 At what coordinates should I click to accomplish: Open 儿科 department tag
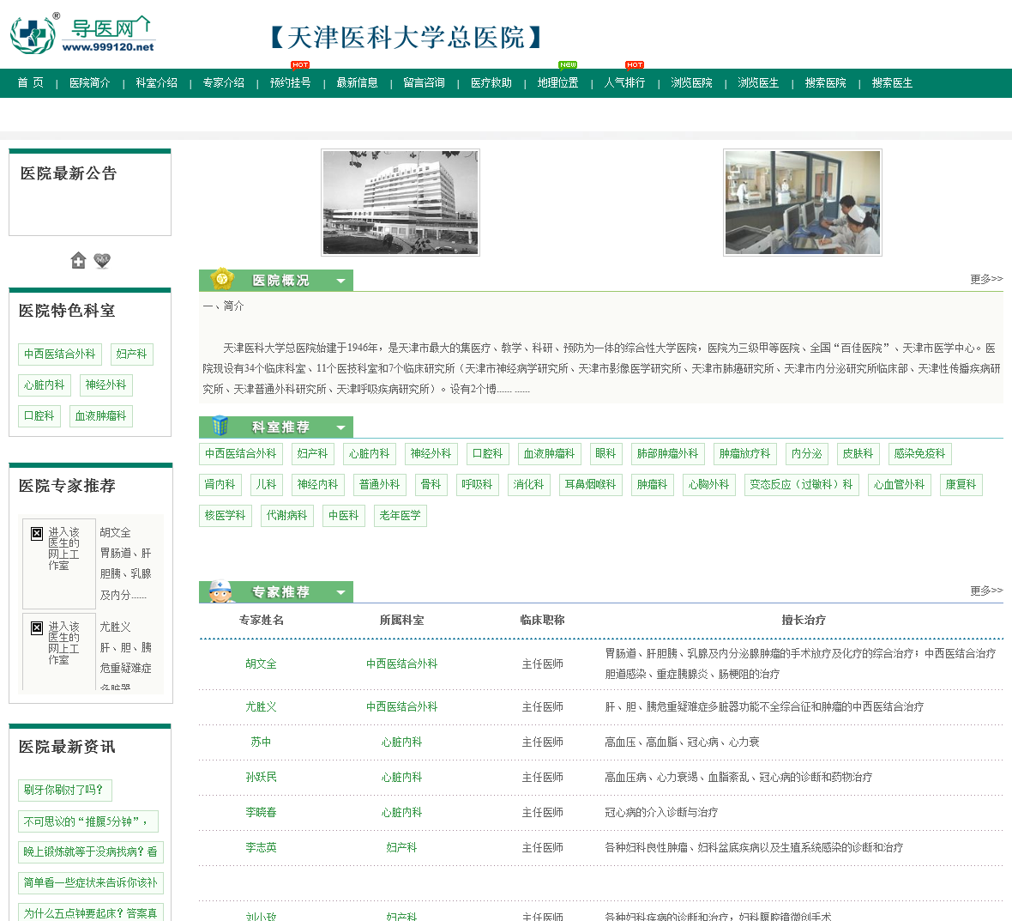click(x=266, y=484)
